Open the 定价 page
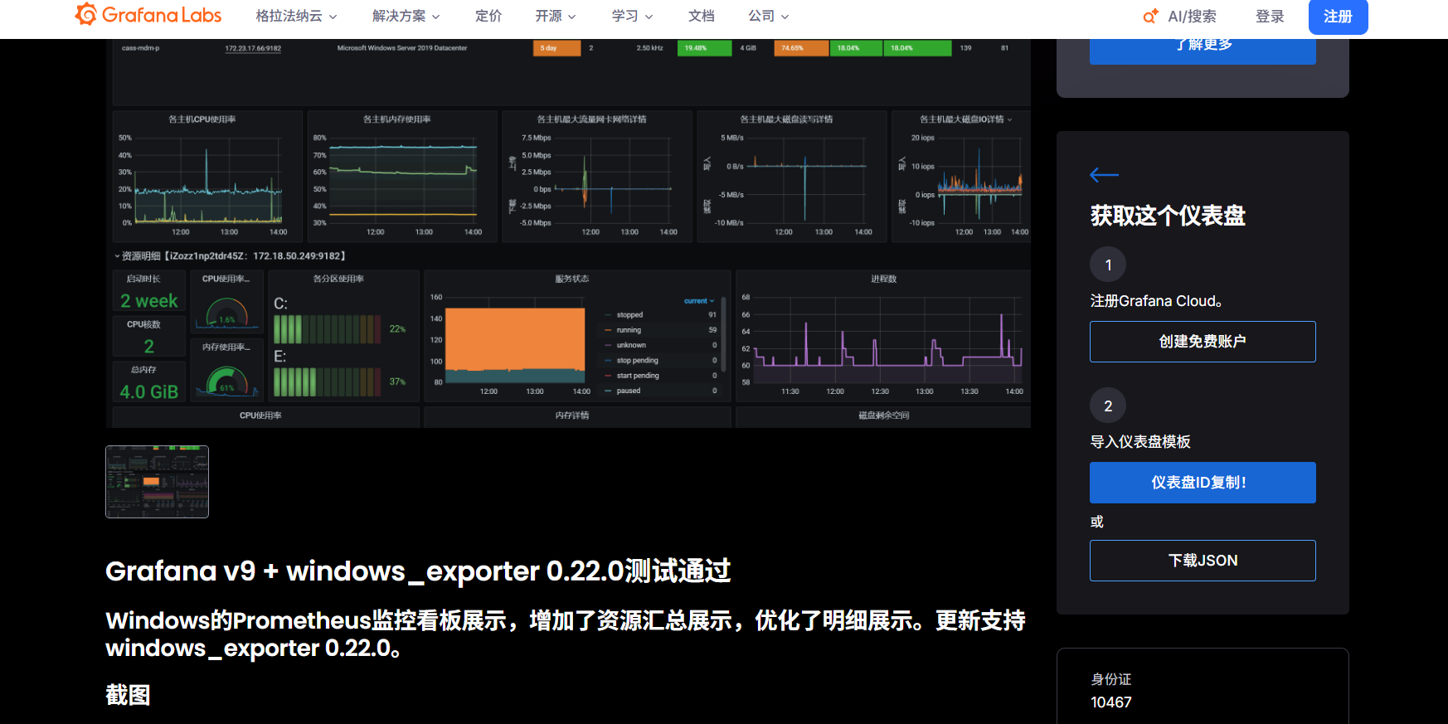The image size is (1448, 724). pos(488,16)
